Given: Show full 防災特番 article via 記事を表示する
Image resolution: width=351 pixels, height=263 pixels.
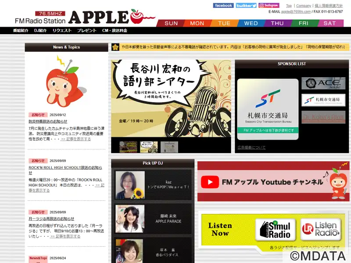Looking at the screenshot, I should coord(76,139).
